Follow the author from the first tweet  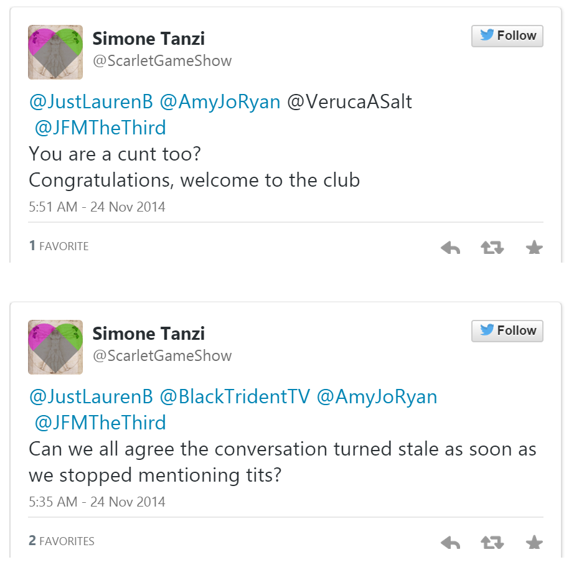pos(507,36)
